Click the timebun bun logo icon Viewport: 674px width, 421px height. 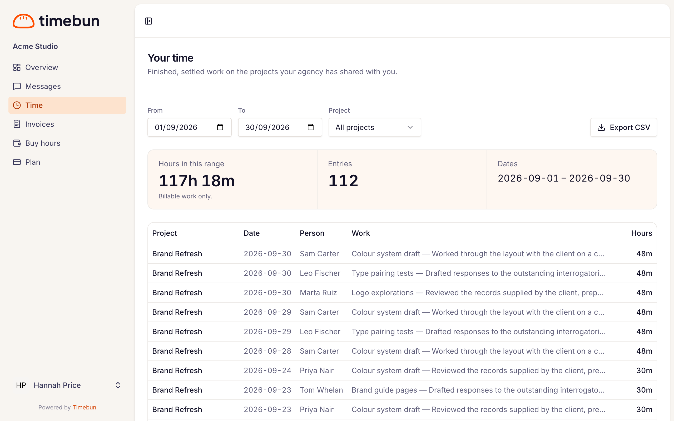pyautogui.click(x=24, y=21)
